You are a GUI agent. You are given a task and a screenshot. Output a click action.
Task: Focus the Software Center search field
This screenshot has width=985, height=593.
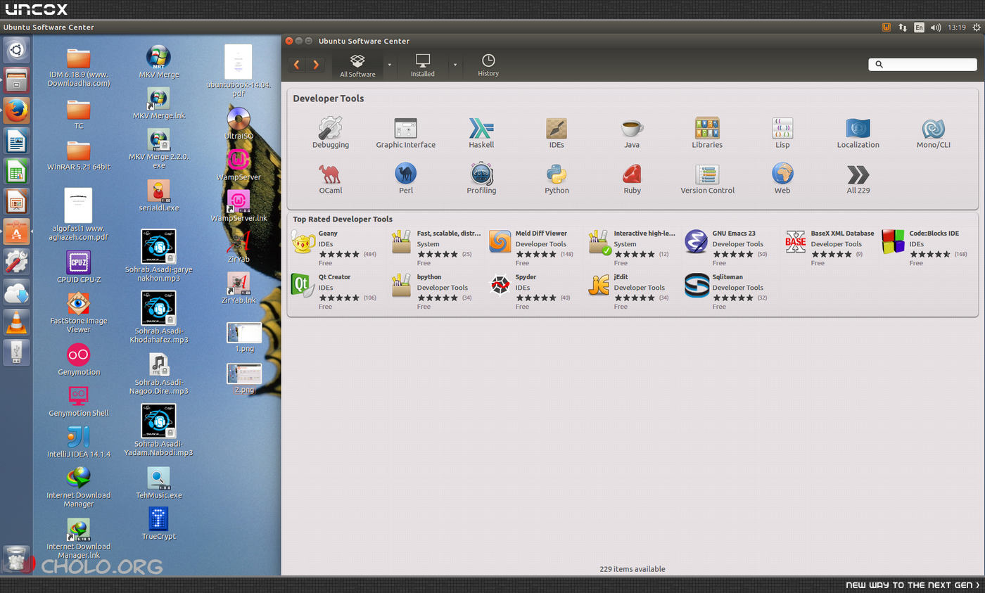click(922, 64)
